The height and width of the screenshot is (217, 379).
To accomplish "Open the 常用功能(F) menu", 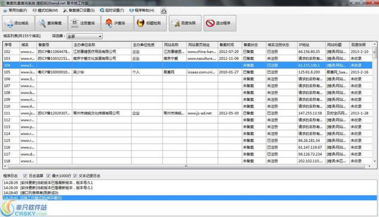I will [x=15, y=10].
